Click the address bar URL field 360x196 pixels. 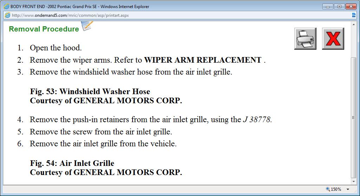(177, 15)
